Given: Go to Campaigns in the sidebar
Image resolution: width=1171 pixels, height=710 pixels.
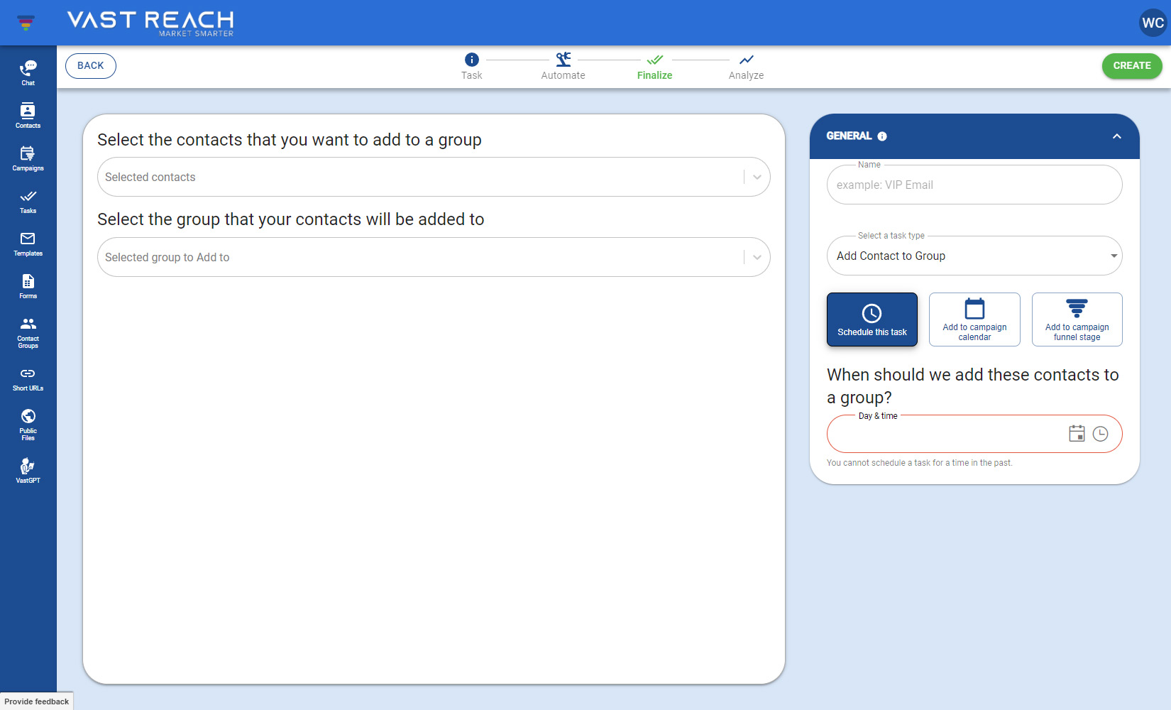Looking at the screenshot, I should point(28,158).
